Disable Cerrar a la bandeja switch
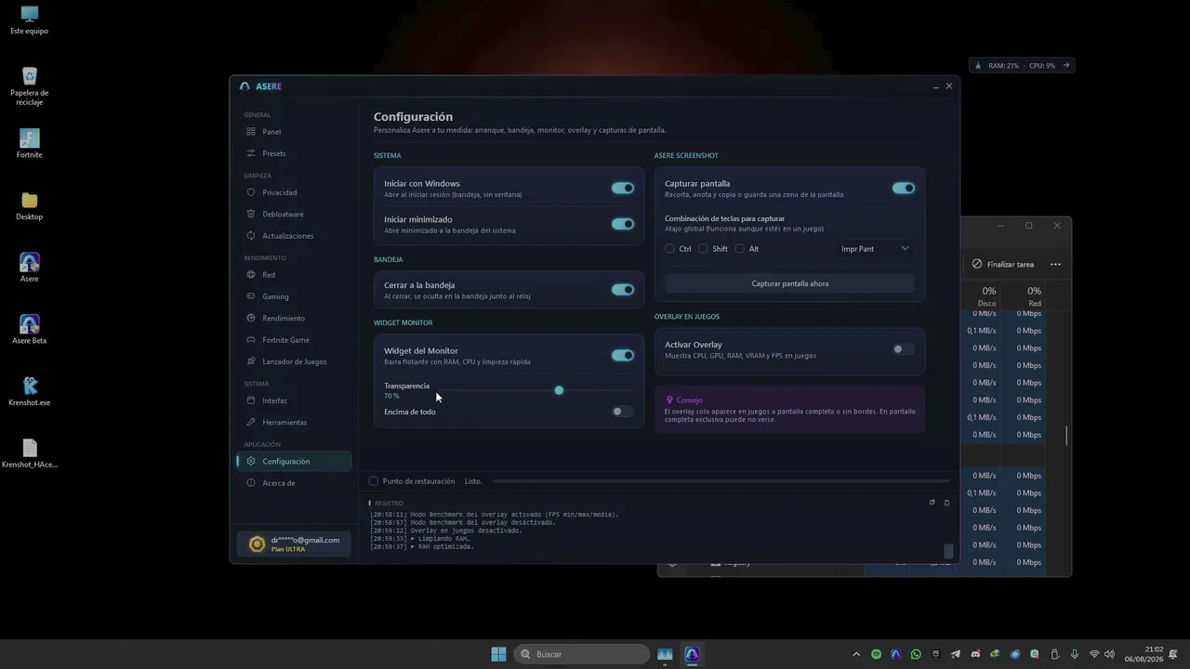 point(622,290)
